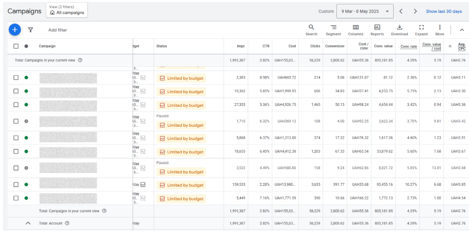Click budget icon in row with 5,449 impressions

pos(143,198)
